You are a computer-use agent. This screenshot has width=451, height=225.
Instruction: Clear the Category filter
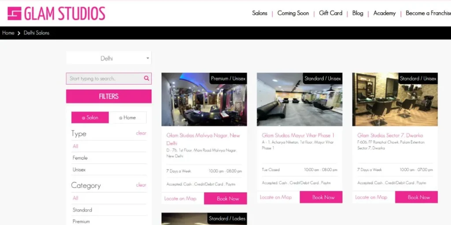click(141, 185)
